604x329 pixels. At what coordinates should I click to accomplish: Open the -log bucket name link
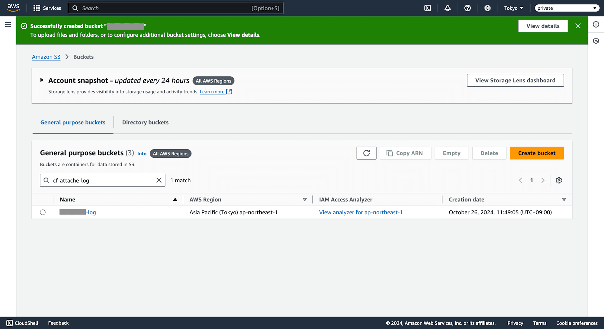coord(78,212)
